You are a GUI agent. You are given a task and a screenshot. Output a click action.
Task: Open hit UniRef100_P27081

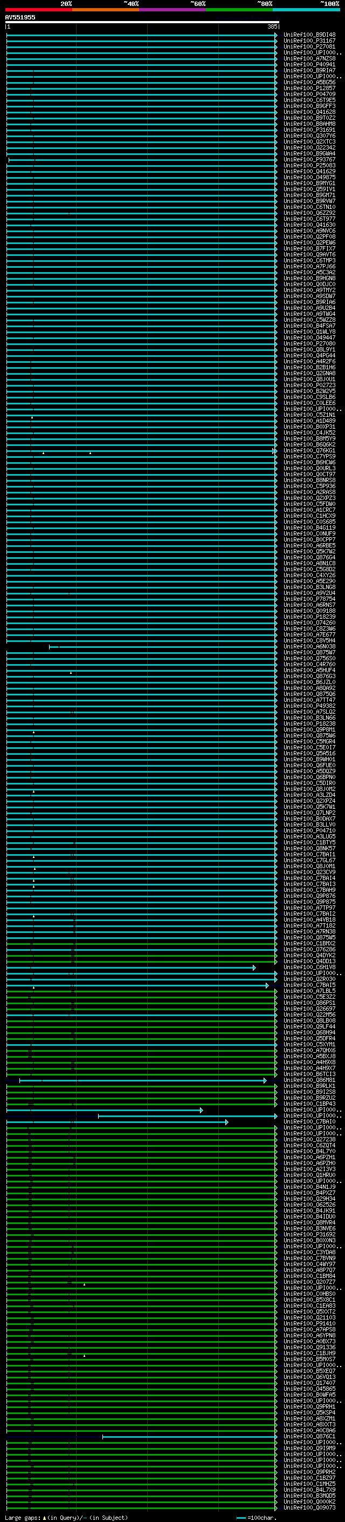[309, 46]
